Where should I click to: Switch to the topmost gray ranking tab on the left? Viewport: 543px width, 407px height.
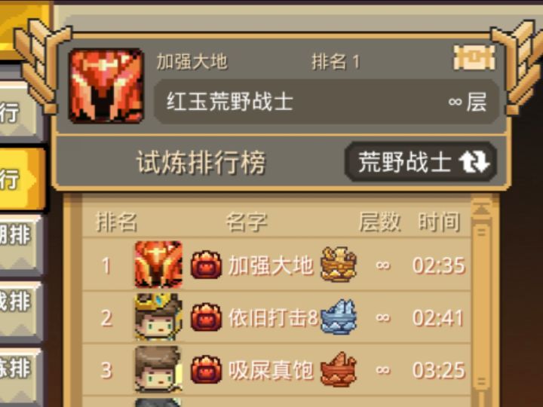pyautogui.click(x=19, y=111)
